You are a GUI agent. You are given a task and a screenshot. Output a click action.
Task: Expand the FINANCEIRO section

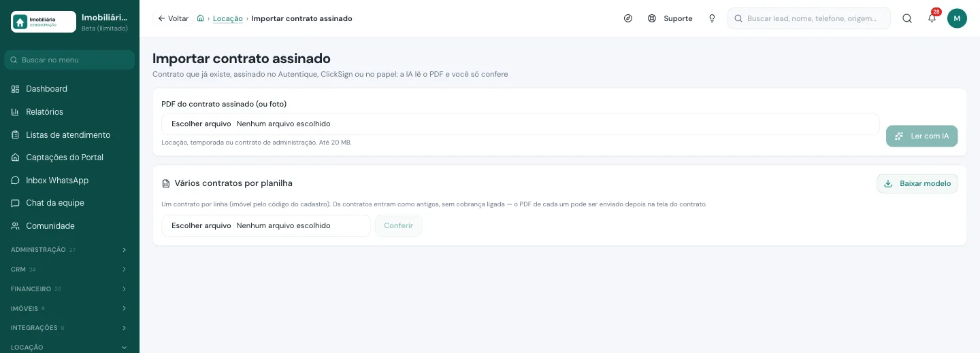(69, 289)
